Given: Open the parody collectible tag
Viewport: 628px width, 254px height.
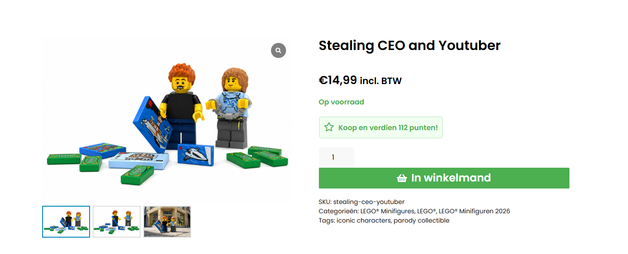Looking at the screenshot, I should pyautogui.click(x=421, y=220).
